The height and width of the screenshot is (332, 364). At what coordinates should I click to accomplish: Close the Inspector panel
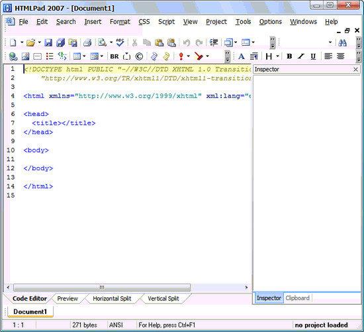click(x=355, y=70)
